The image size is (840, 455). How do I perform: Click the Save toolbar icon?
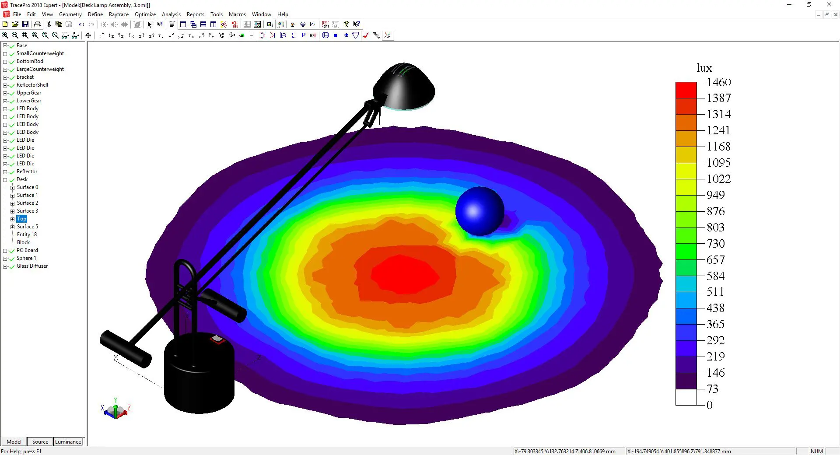[25, 24]
